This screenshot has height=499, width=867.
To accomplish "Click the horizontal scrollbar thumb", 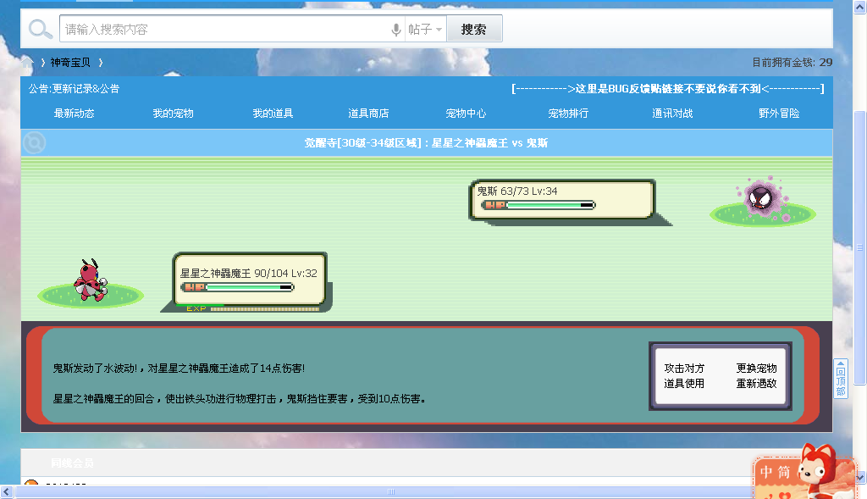I will [391, 492].
